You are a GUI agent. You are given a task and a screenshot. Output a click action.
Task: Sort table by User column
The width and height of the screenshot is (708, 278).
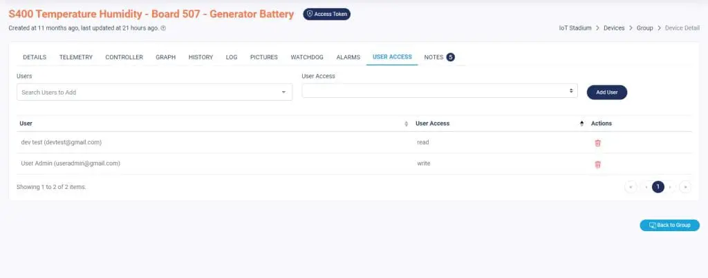click(406, 123)
